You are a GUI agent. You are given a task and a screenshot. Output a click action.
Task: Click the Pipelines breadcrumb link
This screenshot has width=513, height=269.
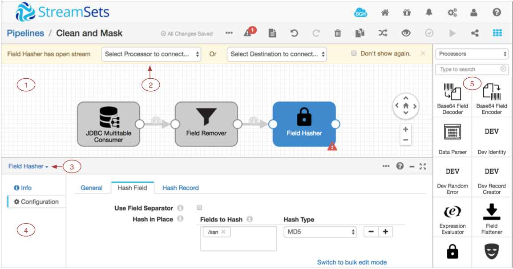click(x=25, y=33)
